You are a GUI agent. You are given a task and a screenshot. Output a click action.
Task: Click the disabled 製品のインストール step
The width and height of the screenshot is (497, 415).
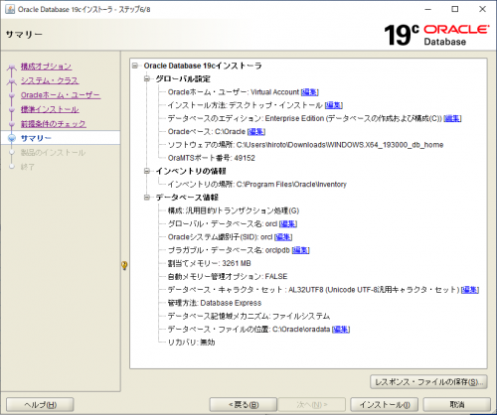53,153
